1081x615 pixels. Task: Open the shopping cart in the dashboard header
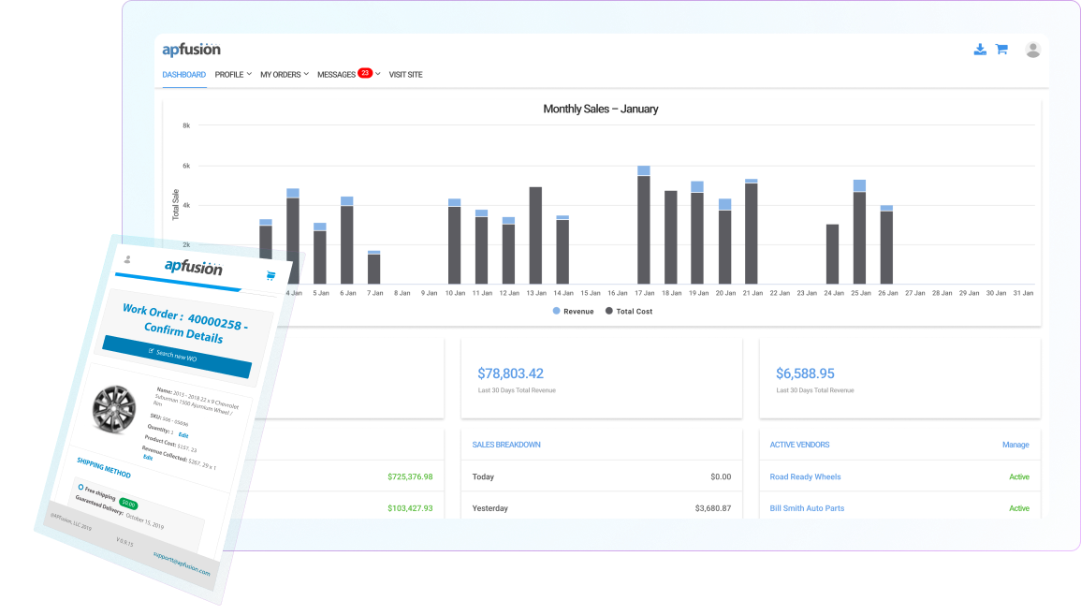(1001, 50)
